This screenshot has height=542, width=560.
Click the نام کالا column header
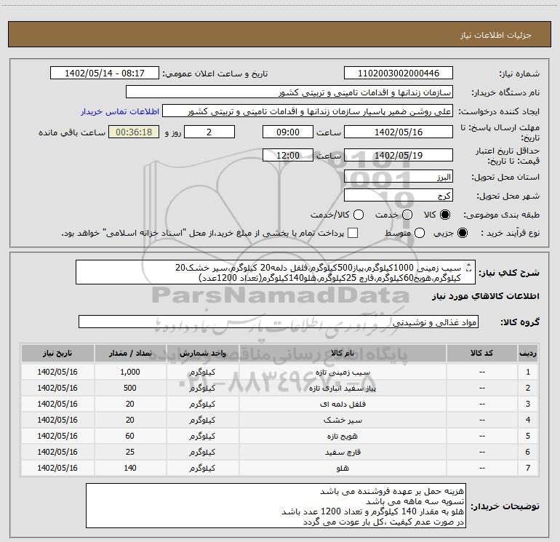pos(343,353)
